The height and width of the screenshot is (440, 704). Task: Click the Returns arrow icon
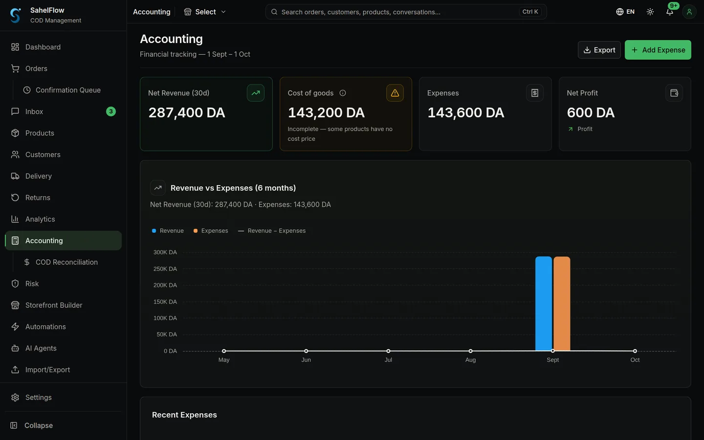15,198
